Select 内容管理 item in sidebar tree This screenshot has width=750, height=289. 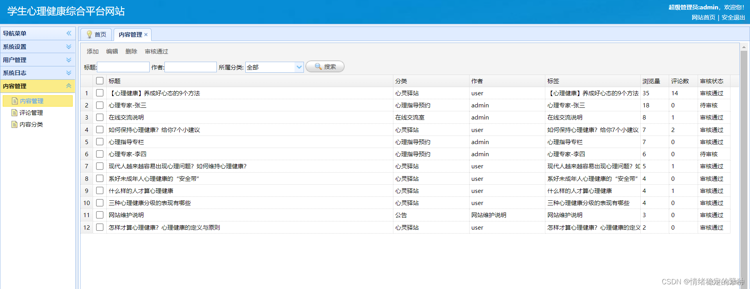(x=37, y=101)
